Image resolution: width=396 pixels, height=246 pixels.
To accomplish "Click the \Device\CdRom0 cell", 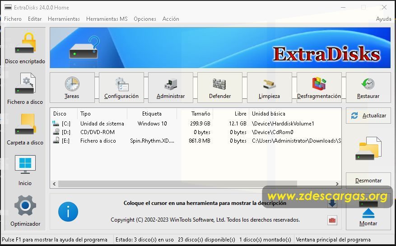I will pos(272,132).
